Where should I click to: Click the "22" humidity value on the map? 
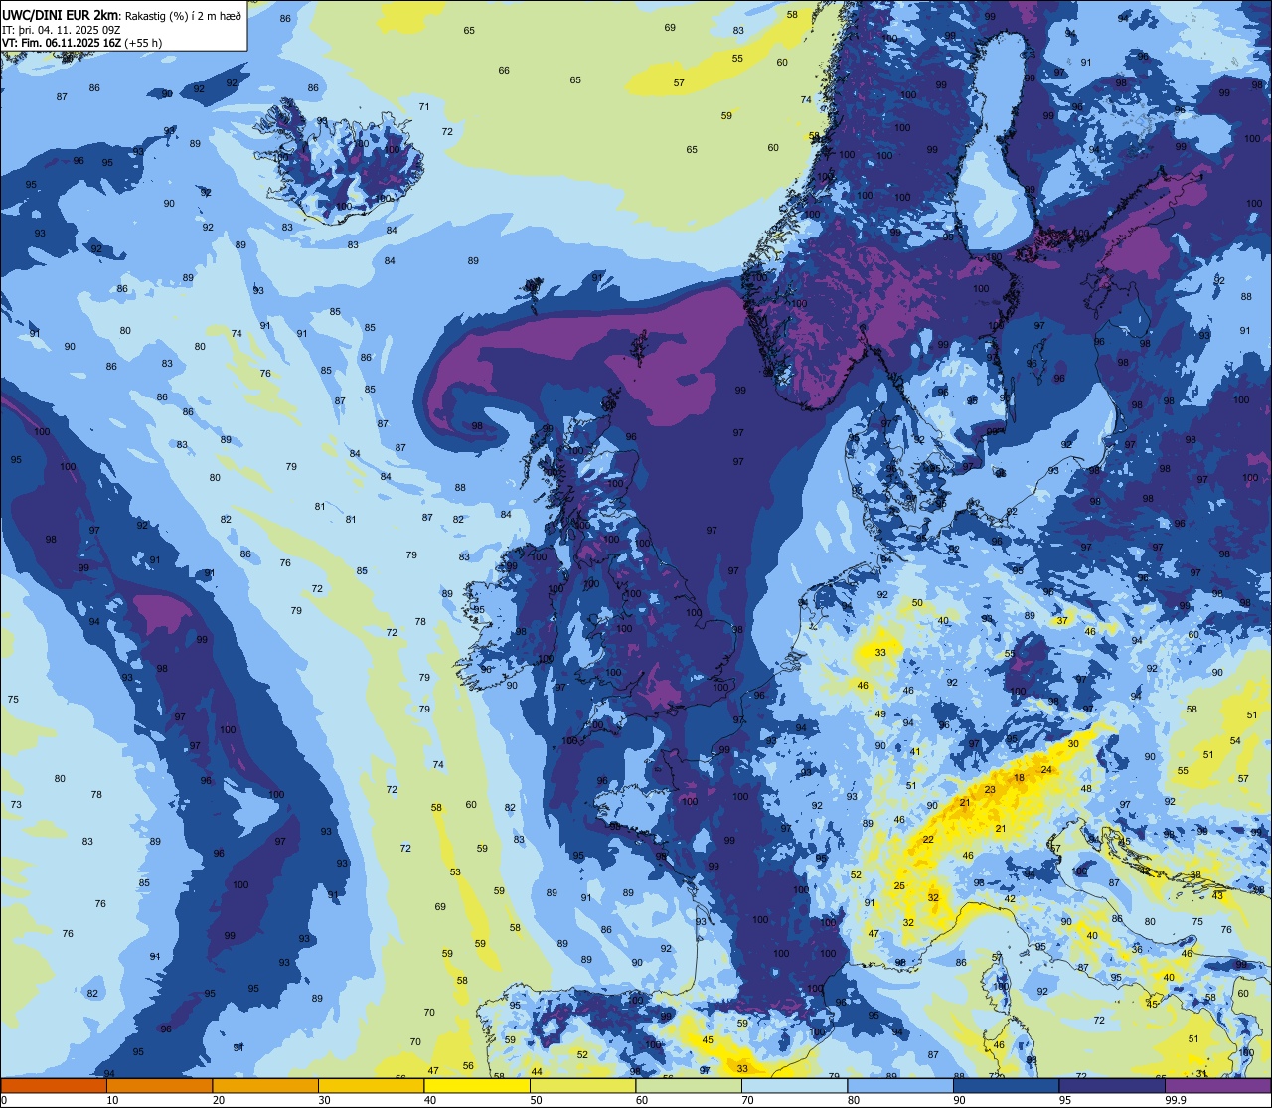tap(928, 840)
